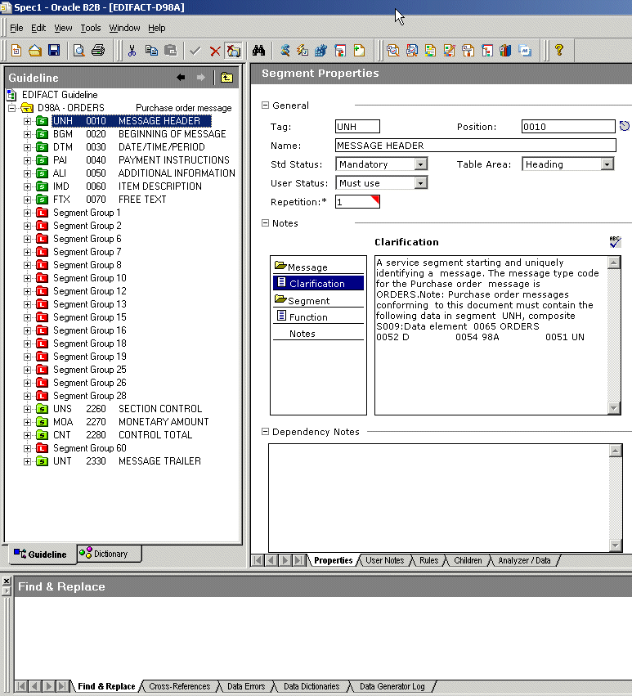Click the books icon in toolbar
632x696 pixels.
click(x=505, y=51)
